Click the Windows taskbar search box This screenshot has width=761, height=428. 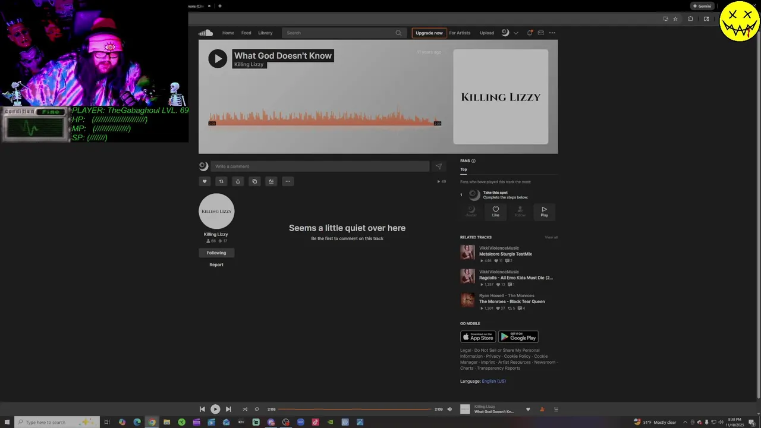tap(57, 422)
